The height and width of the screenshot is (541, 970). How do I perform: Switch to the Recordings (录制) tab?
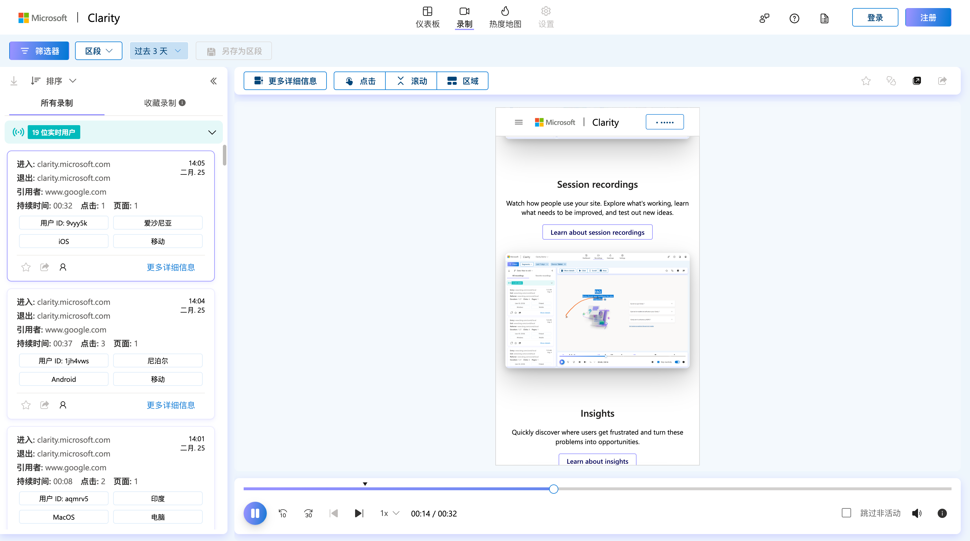(x=464, y=17)
